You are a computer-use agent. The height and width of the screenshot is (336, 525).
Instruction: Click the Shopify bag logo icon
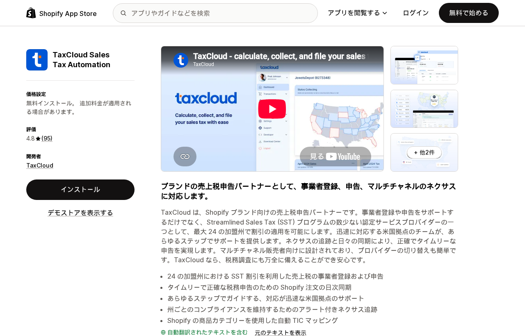[31, 13]
